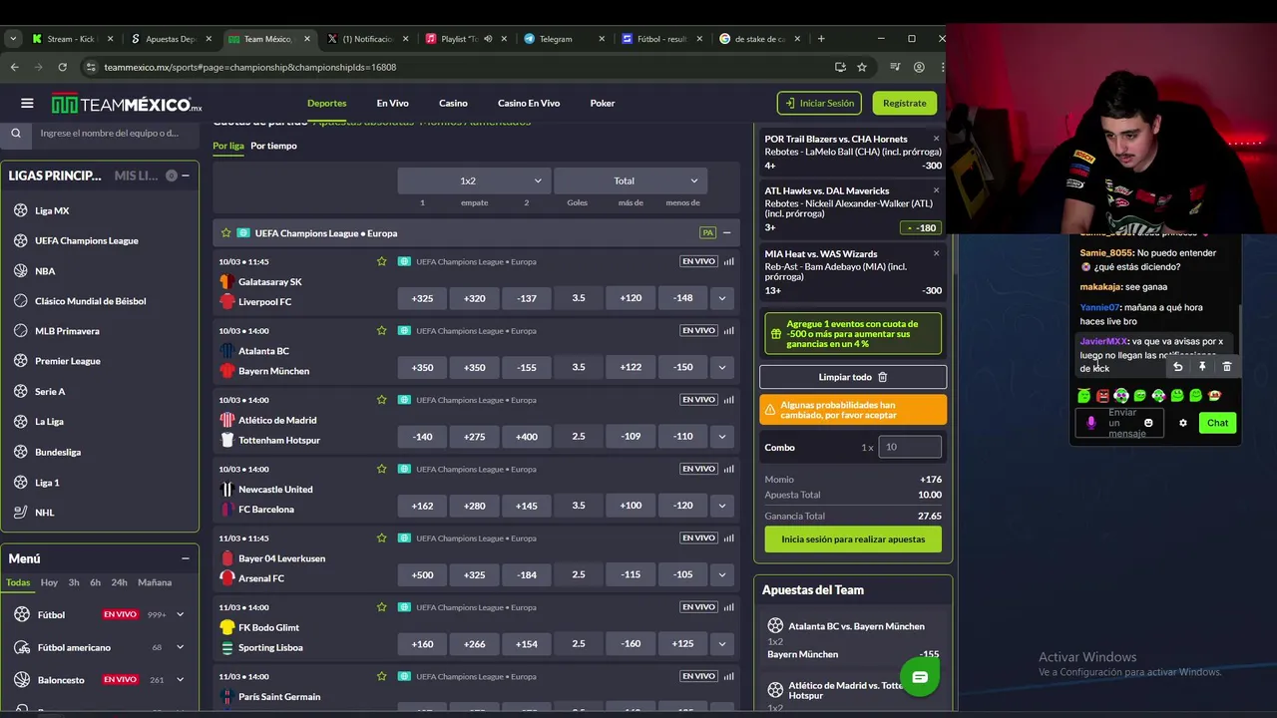Select +145 odds for FC Barcelona

click(x=527, y=506)
